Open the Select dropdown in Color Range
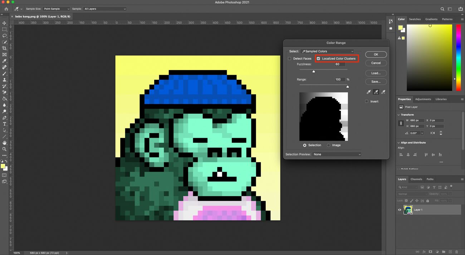This screenshot has width=465, height=255. [x=327, y=51]
